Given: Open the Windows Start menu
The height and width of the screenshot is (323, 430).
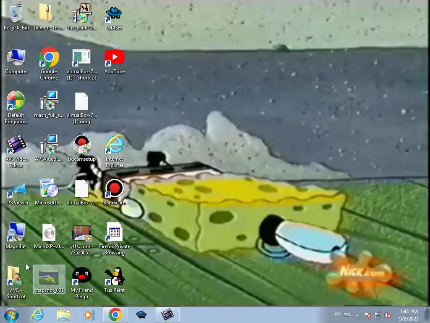Looking at the screenshot, I should (x=11, y=315).
